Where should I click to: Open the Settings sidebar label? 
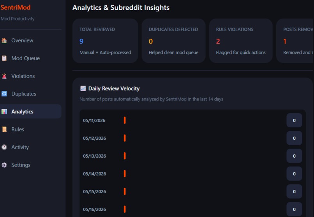point(21,165)
